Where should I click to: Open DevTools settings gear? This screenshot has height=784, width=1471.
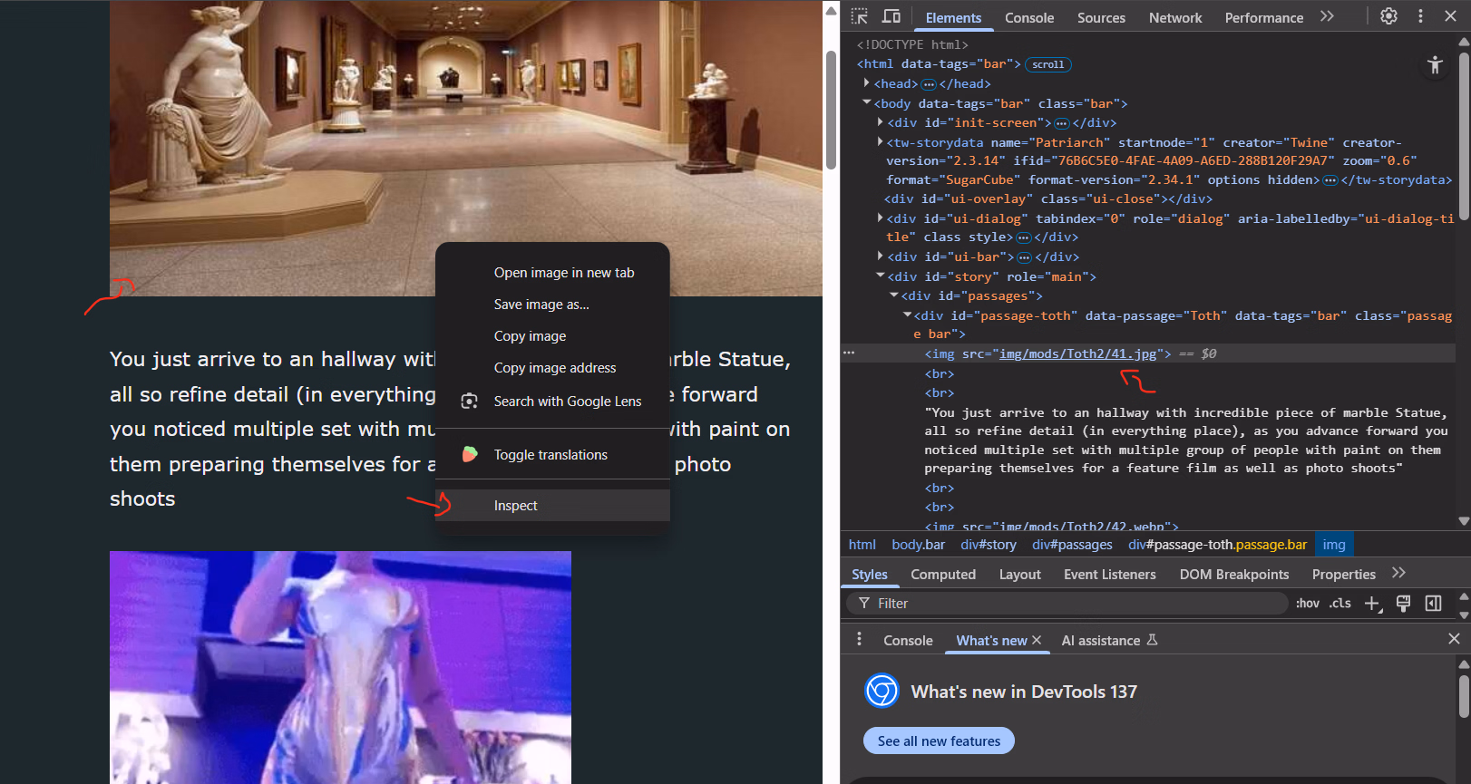pyautogui.click(x=1388, y=16)
